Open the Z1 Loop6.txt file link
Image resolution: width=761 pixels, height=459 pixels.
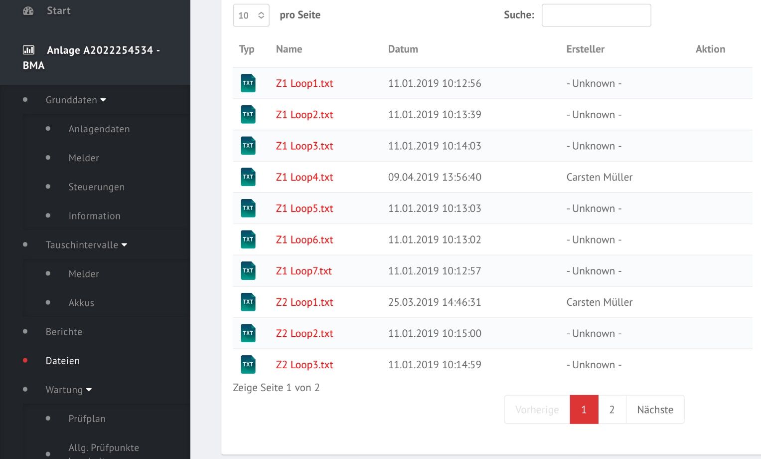coord(304,239)
